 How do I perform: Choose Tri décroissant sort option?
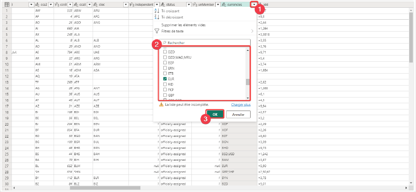[x=172, y=17]
